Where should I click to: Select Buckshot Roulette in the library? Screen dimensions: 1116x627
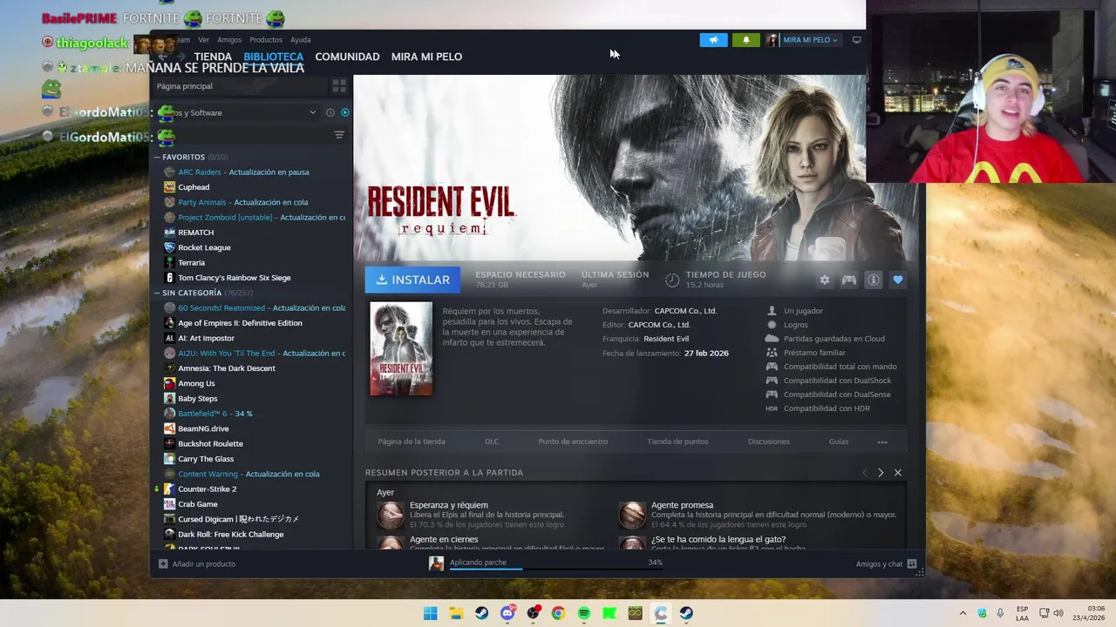click(210, 444)
